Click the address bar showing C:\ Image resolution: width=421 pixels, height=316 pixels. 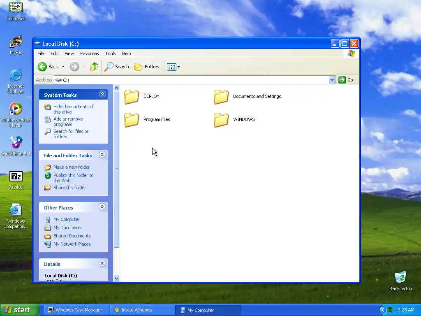(192, 80)
